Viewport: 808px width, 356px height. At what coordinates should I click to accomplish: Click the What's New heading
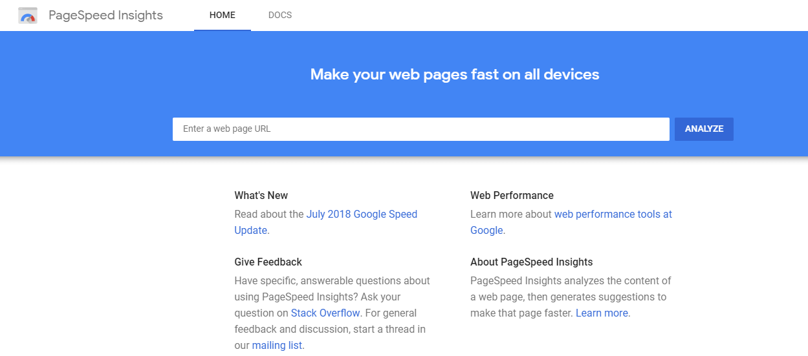coord(261,195)
